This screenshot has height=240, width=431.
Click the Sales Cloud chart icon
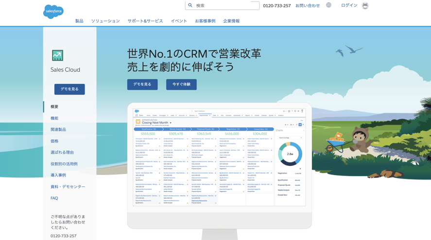click(x=58, y=55)
